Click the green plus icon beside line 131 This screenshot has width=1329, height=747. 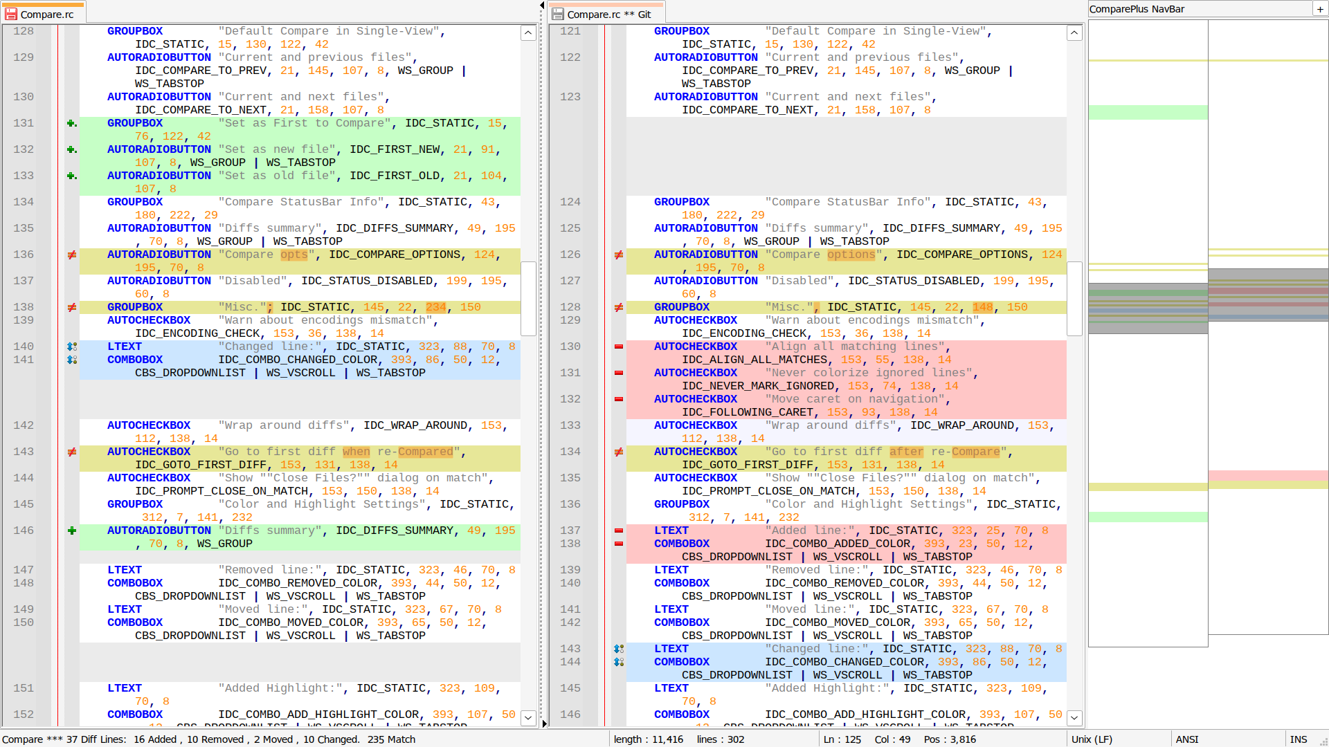coord(71,123)
